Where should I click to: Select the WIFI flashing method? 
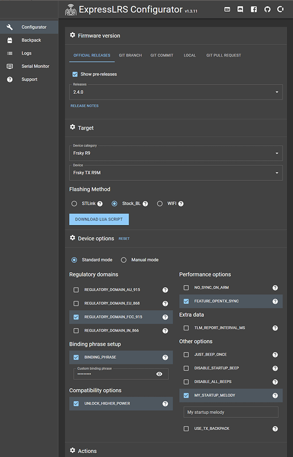click(160, 204)
